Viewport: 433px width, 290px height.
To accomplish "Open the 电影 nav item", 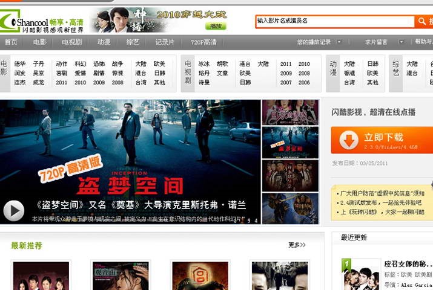I will (x=40, y=42).
